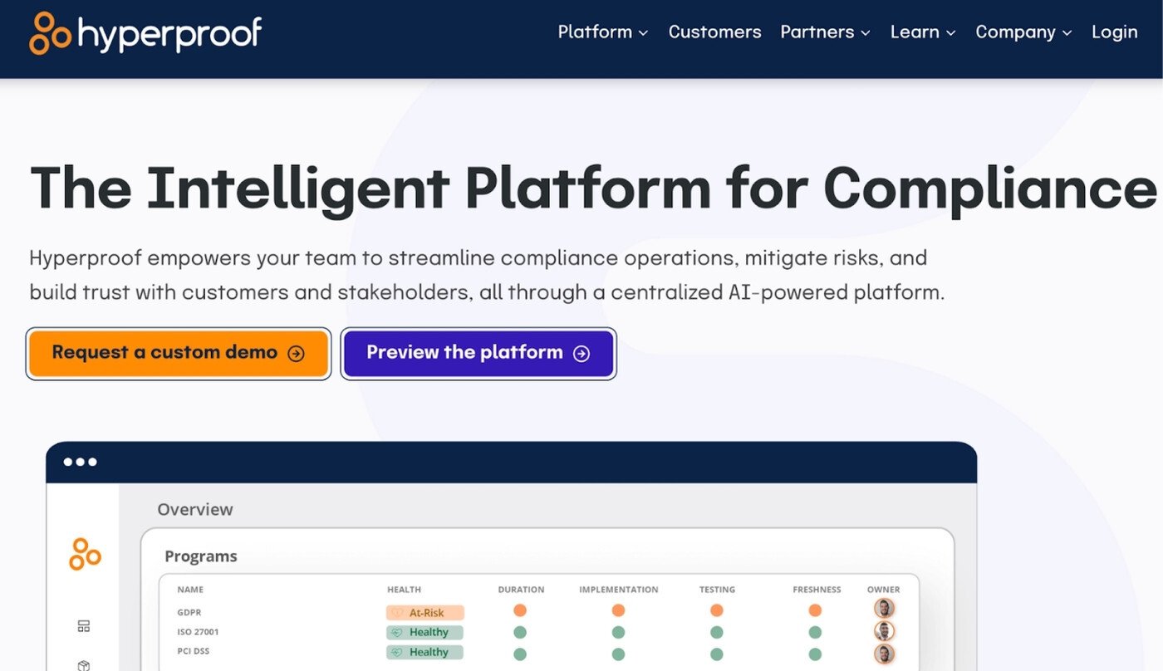Image resolution: width=1163 pixels, height=671 pixels.
Task: Open the Login link
Action: pos(1114,32)
